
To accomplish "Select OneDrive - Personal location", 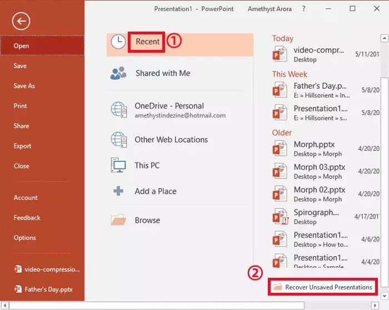I will 180,110.
